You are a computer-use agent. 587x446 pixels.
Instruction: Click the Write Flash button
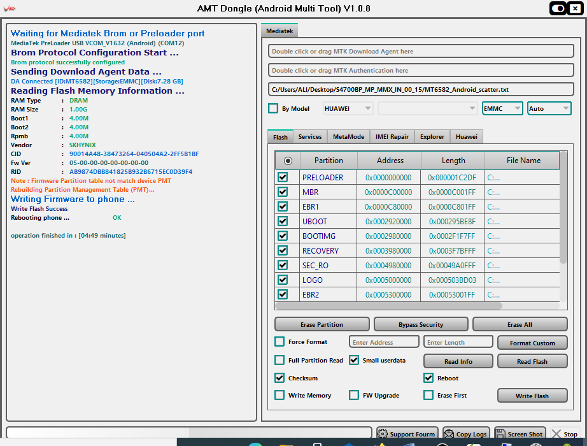point(532,396)
